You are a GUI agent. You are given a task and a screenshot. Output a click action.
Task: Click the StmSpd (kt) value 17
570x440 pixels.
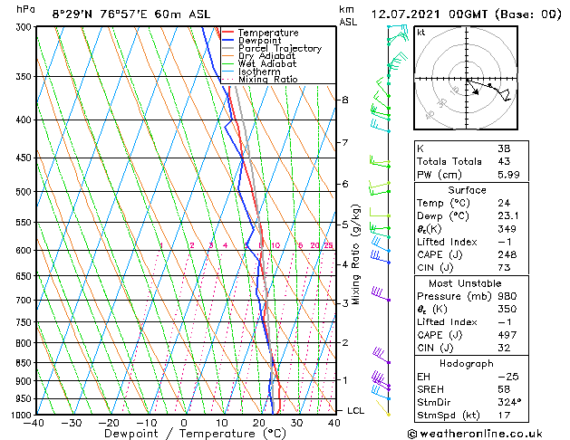point(504,415)
